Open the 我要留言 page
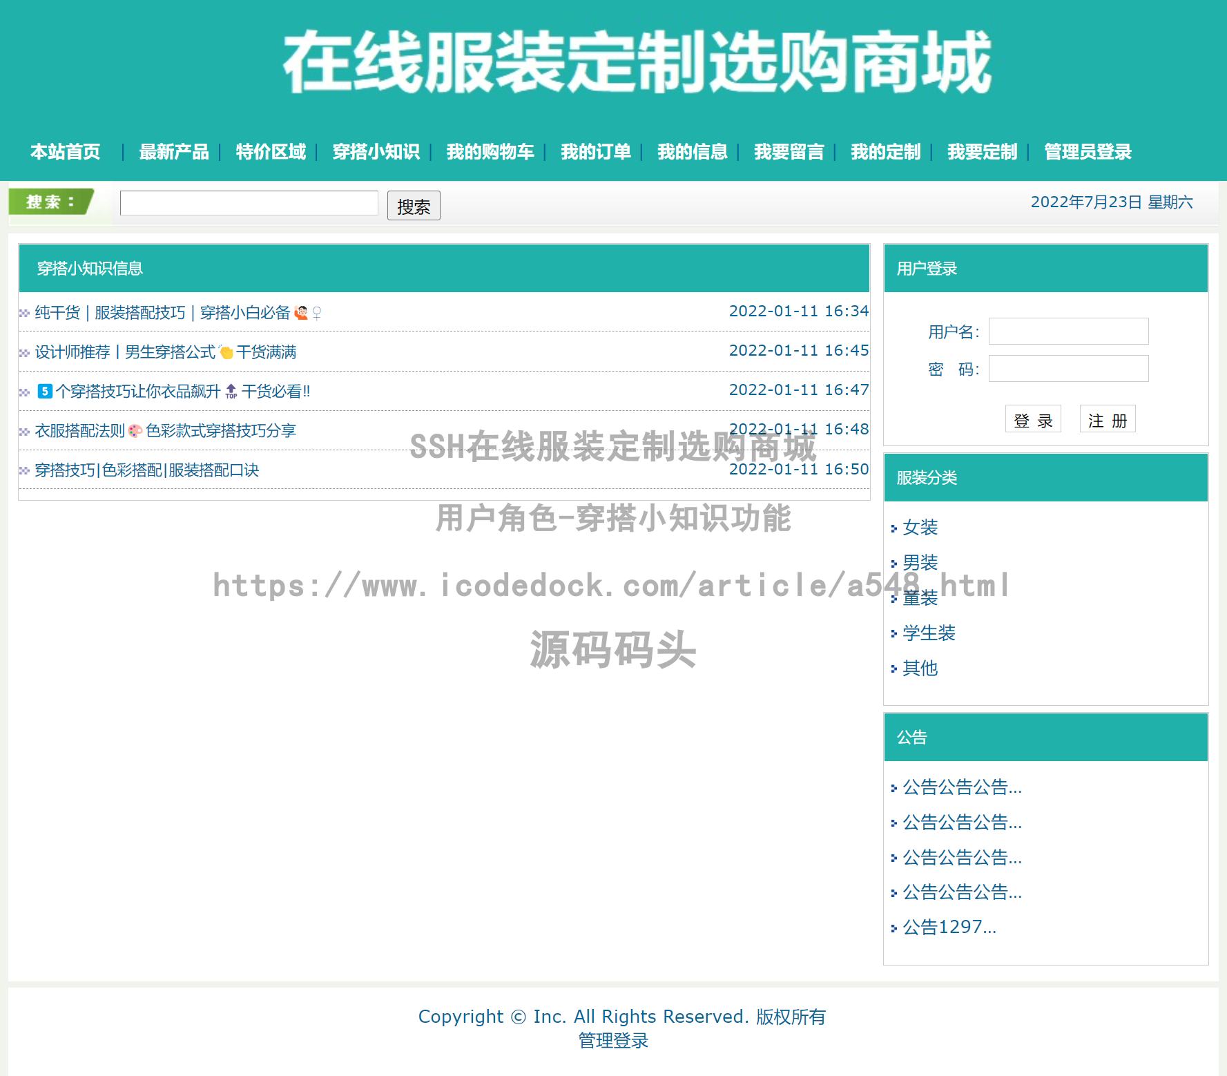Image resolution: width=1227 pixels, height=1076 pixels. pos(789,152)
